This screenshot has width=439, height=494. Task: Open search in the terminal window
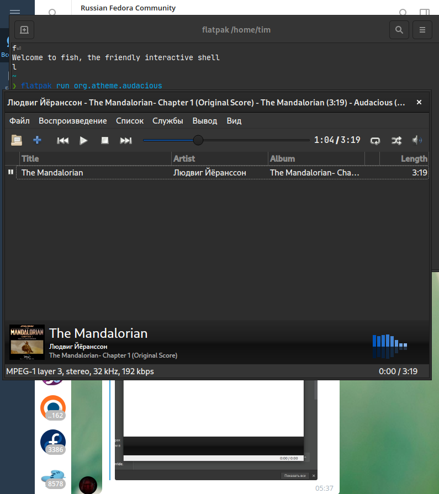[399, 30]
